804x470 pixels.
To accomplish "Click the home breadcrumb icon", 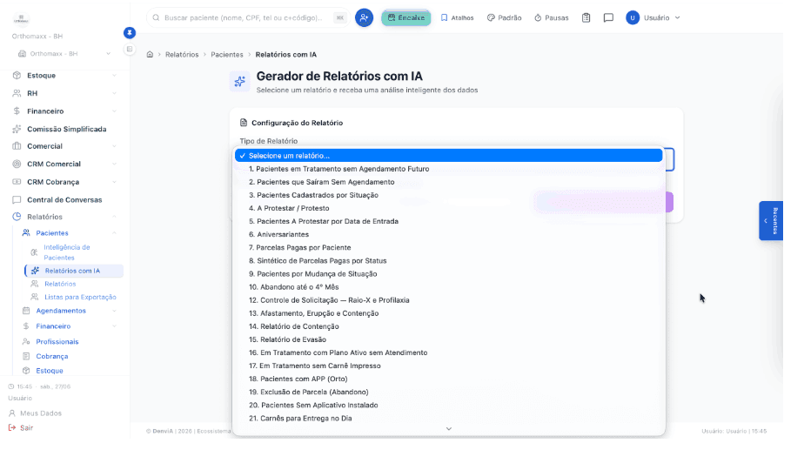I will [x=150, y=54].
